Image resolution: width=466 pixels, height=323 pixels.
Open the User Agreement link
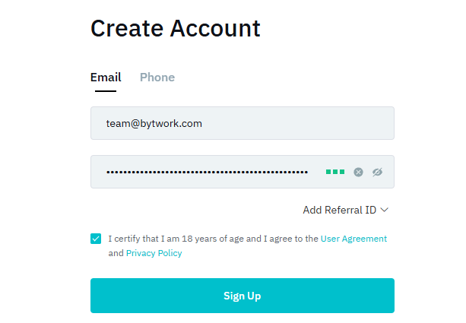(x=353, y=239)
